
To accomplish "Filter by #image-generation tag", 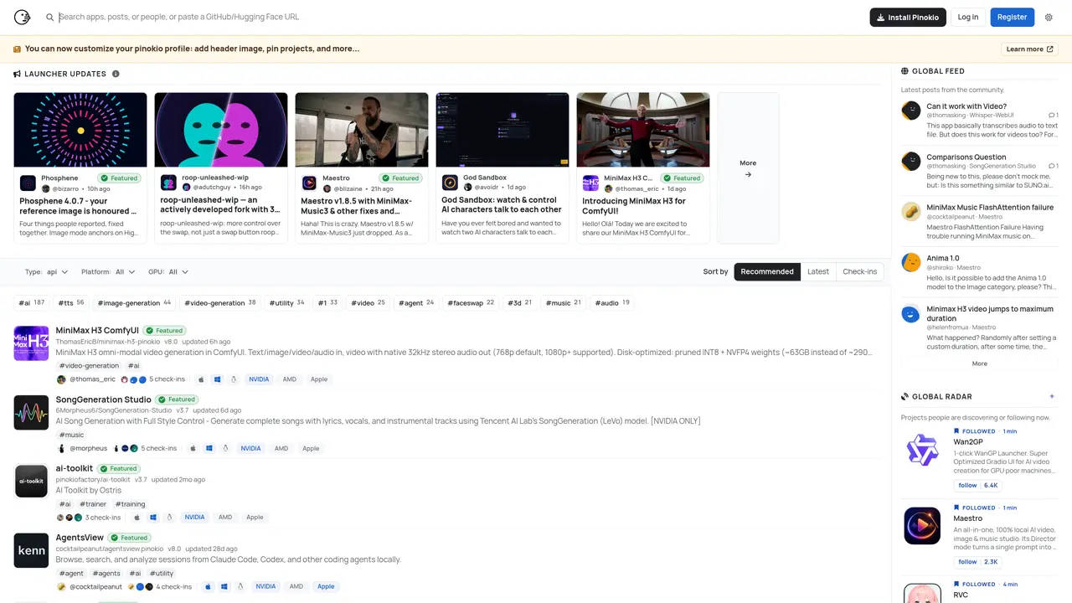I will pyautogui.click(x=134, y=302).
